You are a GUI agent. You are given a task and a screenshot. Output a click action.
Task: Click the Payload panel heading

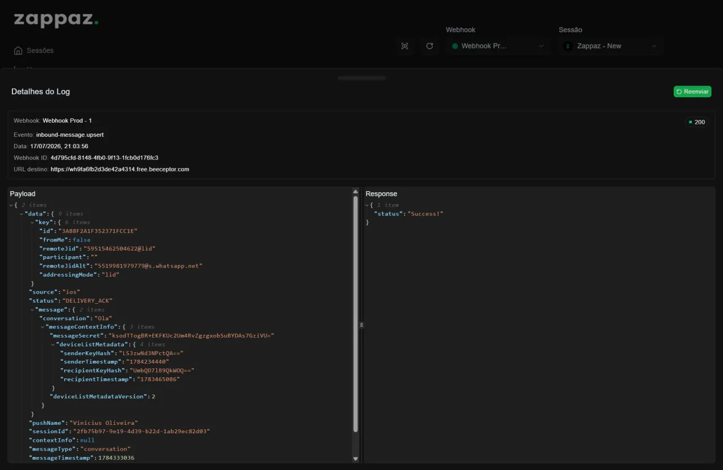pos(23,194)
